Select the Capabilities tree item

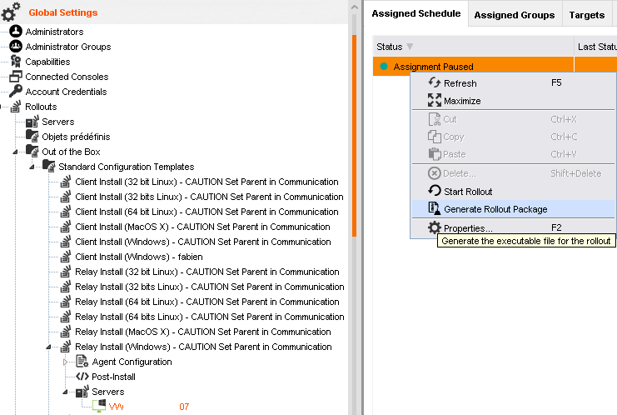point(47,62)
